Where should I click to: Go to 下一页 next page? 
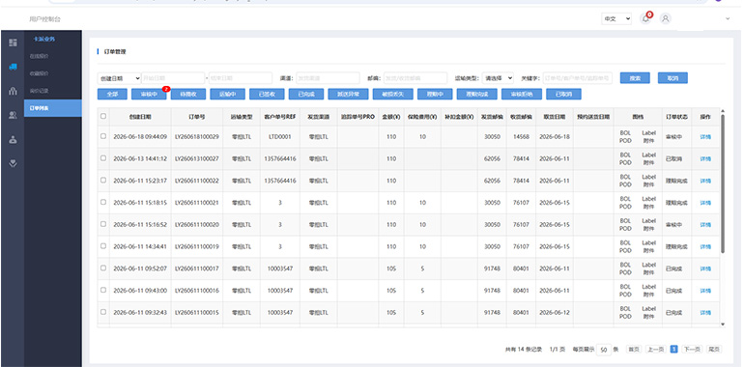[x=692, y=350]
